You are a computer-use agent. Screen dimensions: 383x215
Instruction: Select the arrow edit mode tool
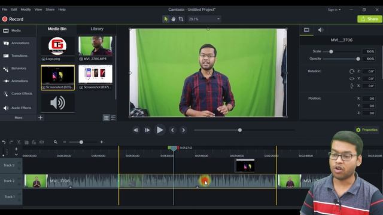[166, 19]
